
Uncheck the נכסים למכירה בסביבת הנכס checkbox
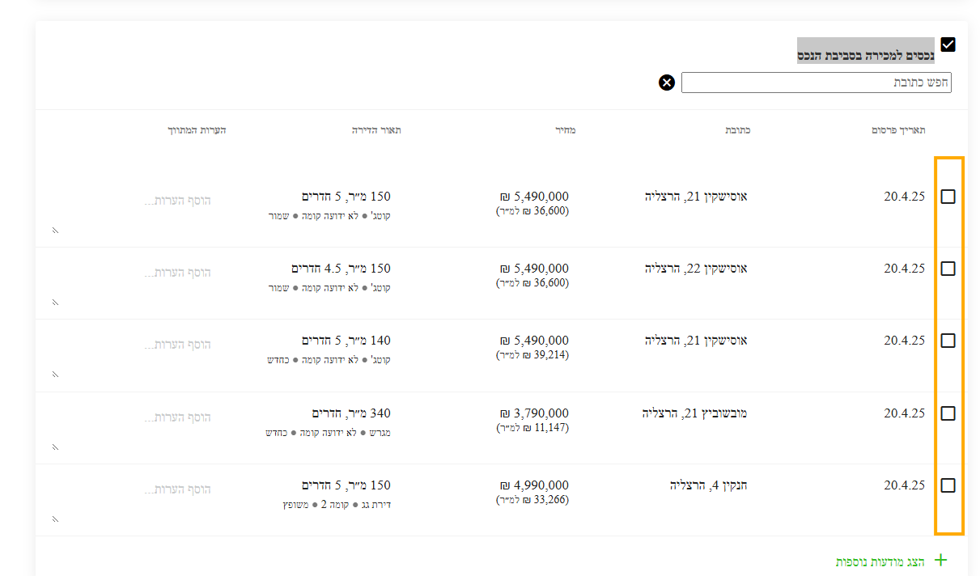point(948,45)
